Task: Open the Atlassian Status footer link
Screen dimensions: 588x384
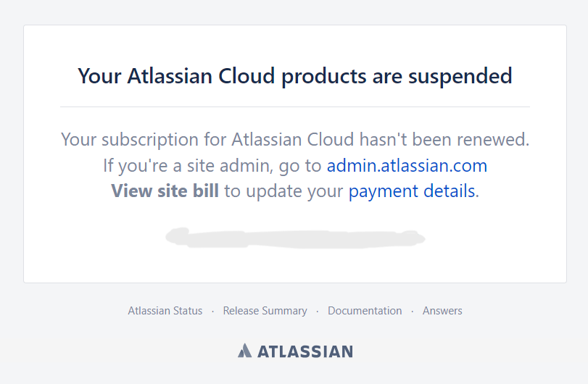Action: pyautogui.click(x=165, y=311)
